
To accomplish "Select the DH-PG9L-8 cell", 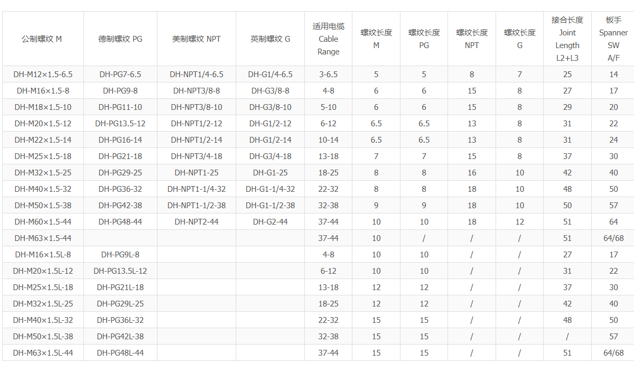I will tap(120, 255).
